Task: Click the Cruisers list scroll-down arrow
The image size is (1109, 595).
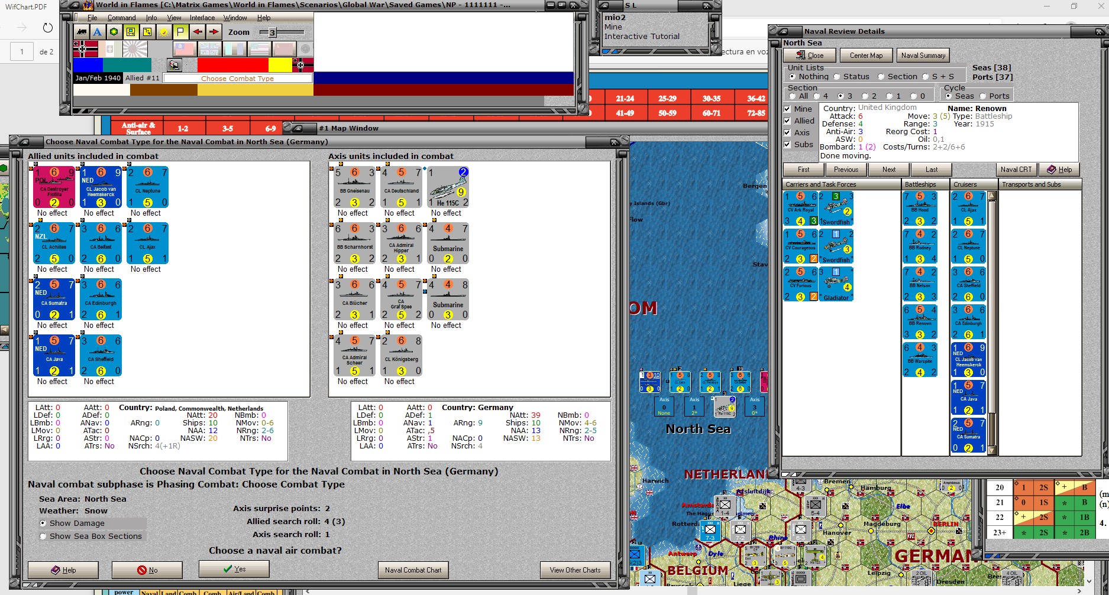Action: pos(992,451)
